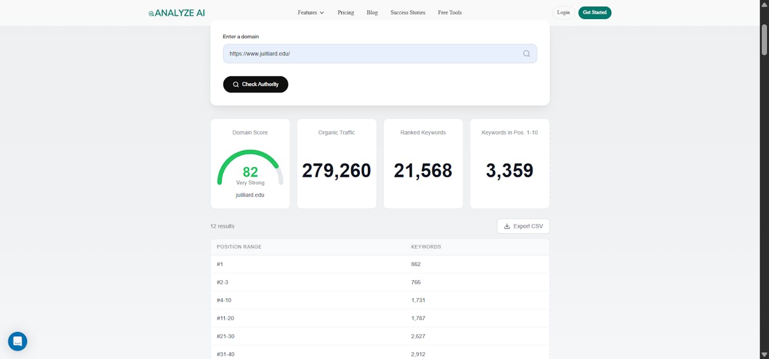The height and width of the screenshot is (359, 769).
Task: Open the chat support widget icon
Action: point(17,341)
